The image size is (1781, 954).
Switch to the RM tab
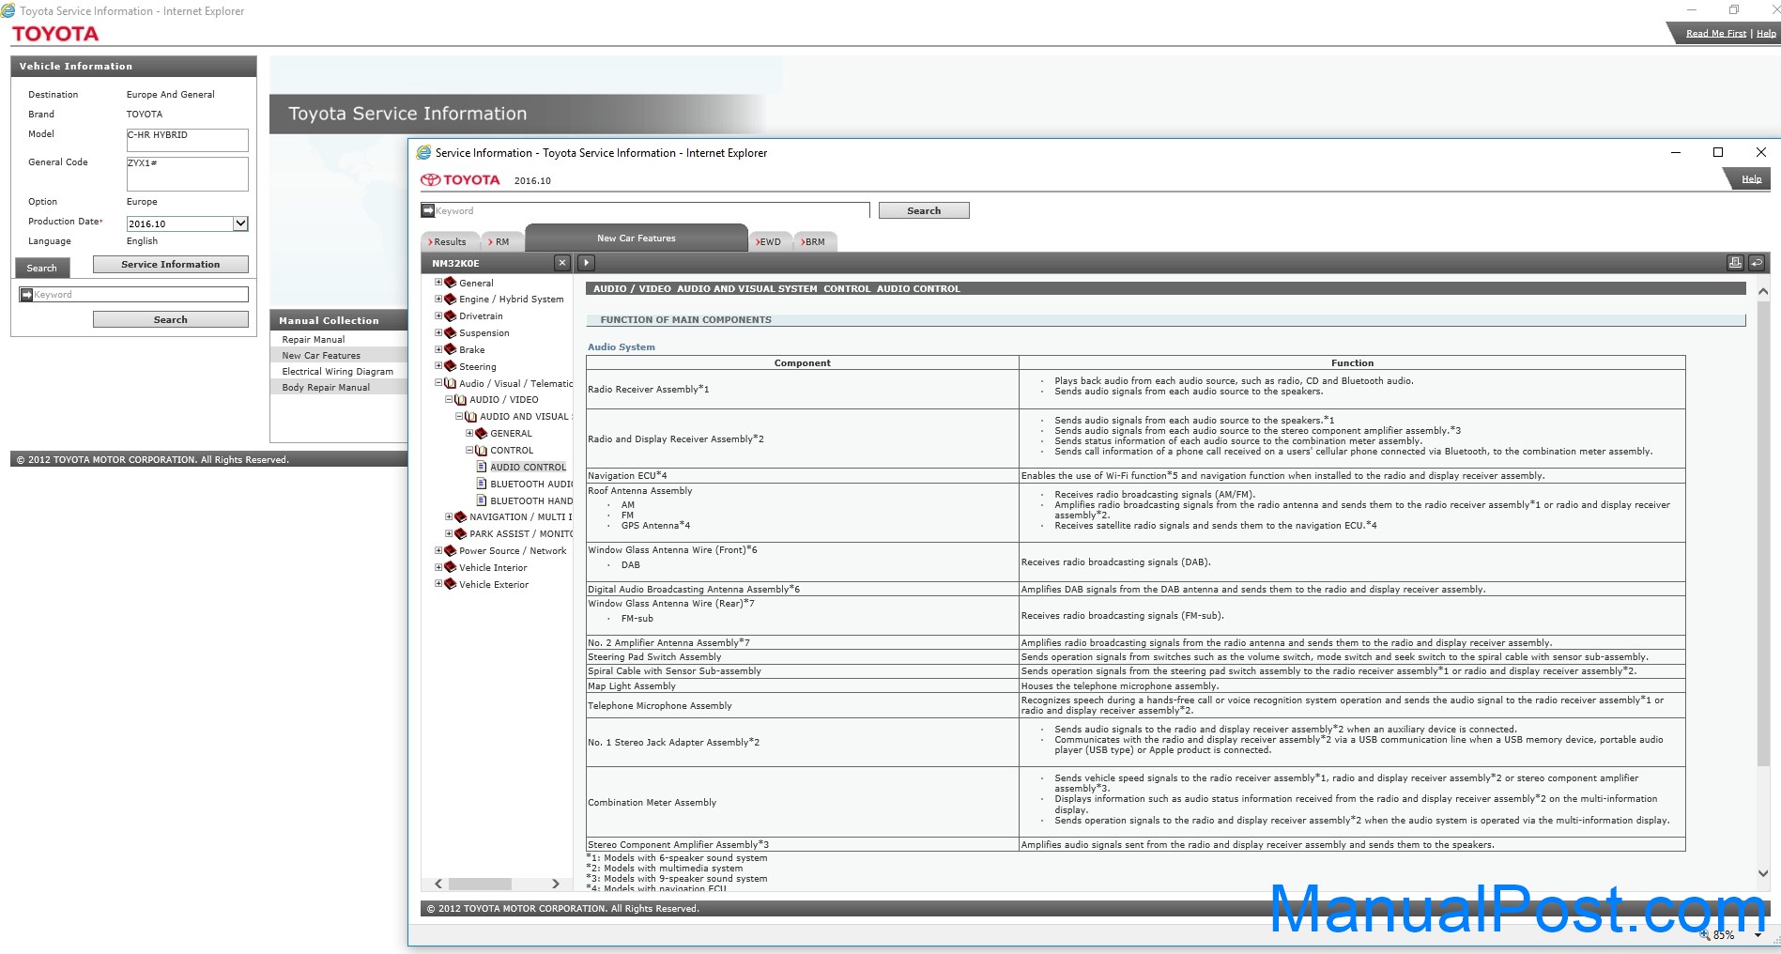tap(502, 241)
